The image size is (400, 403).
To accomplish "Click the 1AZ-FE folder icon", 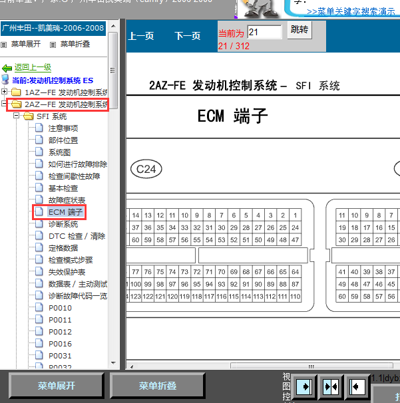I will [16, 92].
